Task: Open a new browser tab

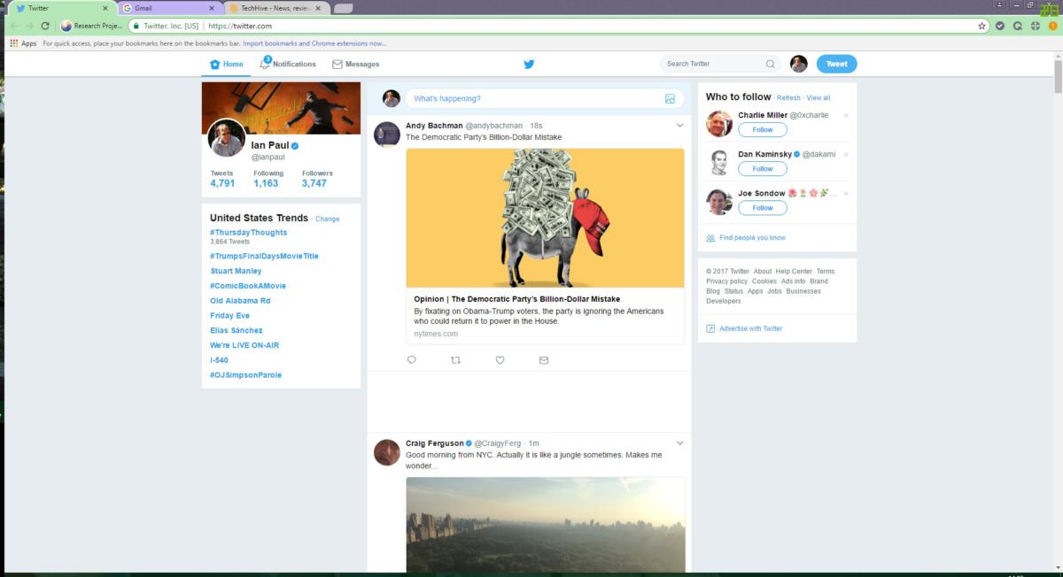Action: 343,8
